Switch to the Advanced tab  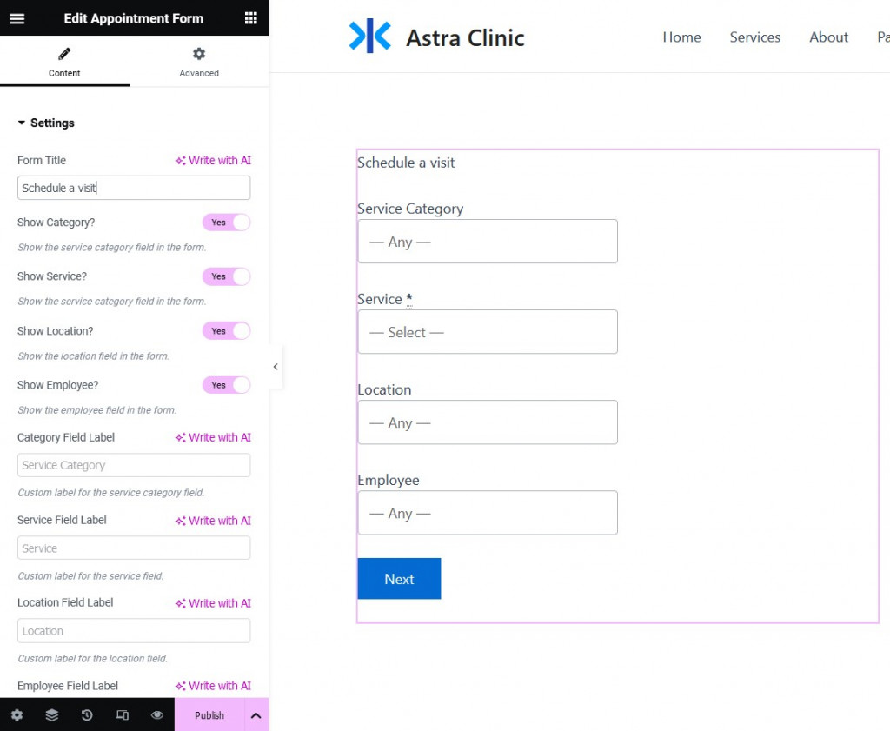point(198,62)
